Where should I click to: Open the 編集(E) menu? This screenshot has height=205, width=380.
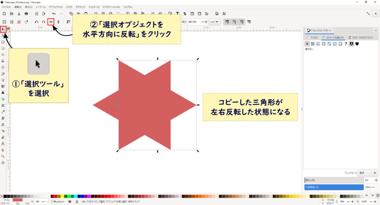coord(18,7)
